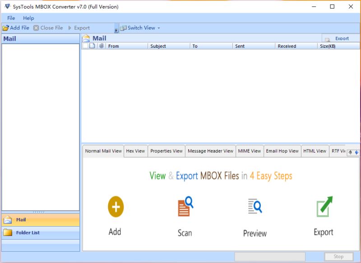The image size is (361, 263).
Task: Switch to HTML View tab
Action: (x=315, y=151)
